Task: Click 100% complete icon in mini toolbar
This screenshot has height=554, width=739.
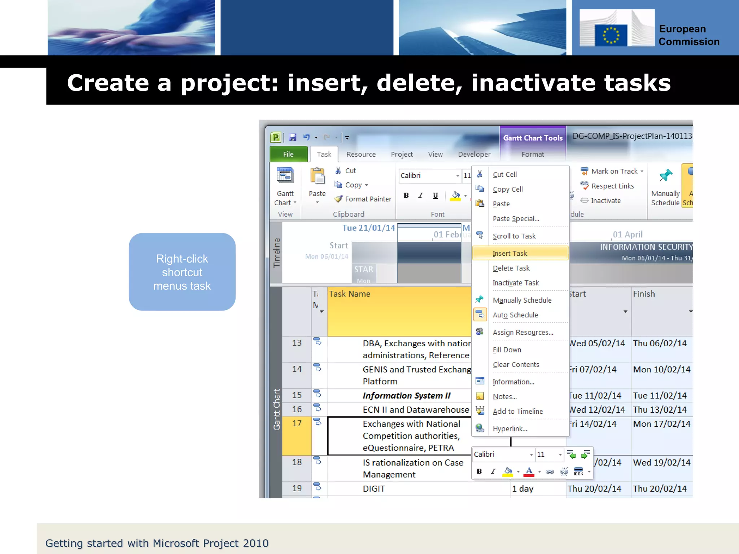Action: point(578,471)
